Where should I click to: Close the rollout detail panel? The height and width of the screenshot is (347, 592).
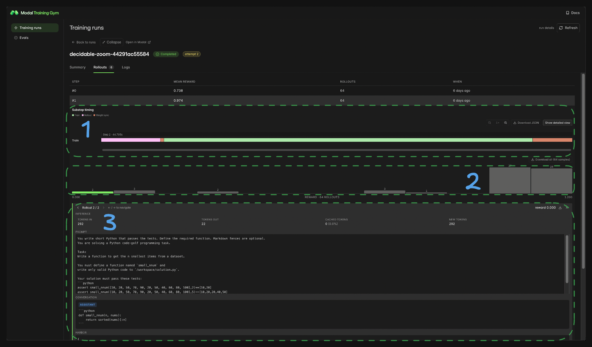[x=567, y=208]
